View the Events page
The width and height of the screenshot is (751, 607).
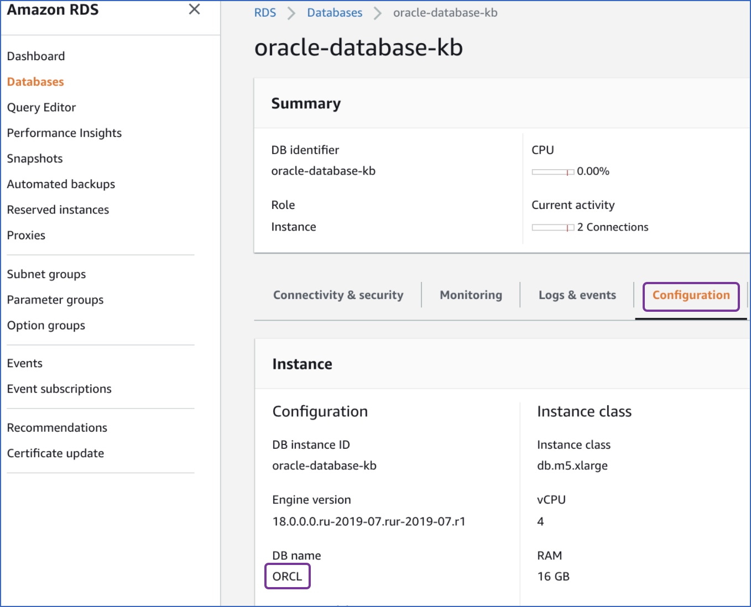pos(25,363)
